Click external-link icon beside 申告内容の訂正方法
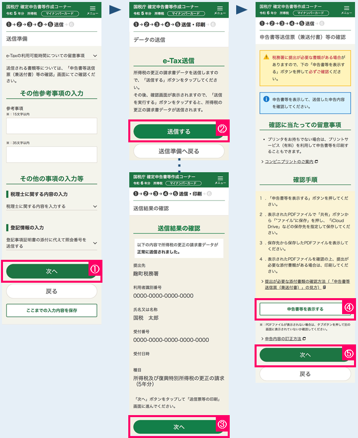The height and width of the screenshot is (438, 358). (304, 338)
